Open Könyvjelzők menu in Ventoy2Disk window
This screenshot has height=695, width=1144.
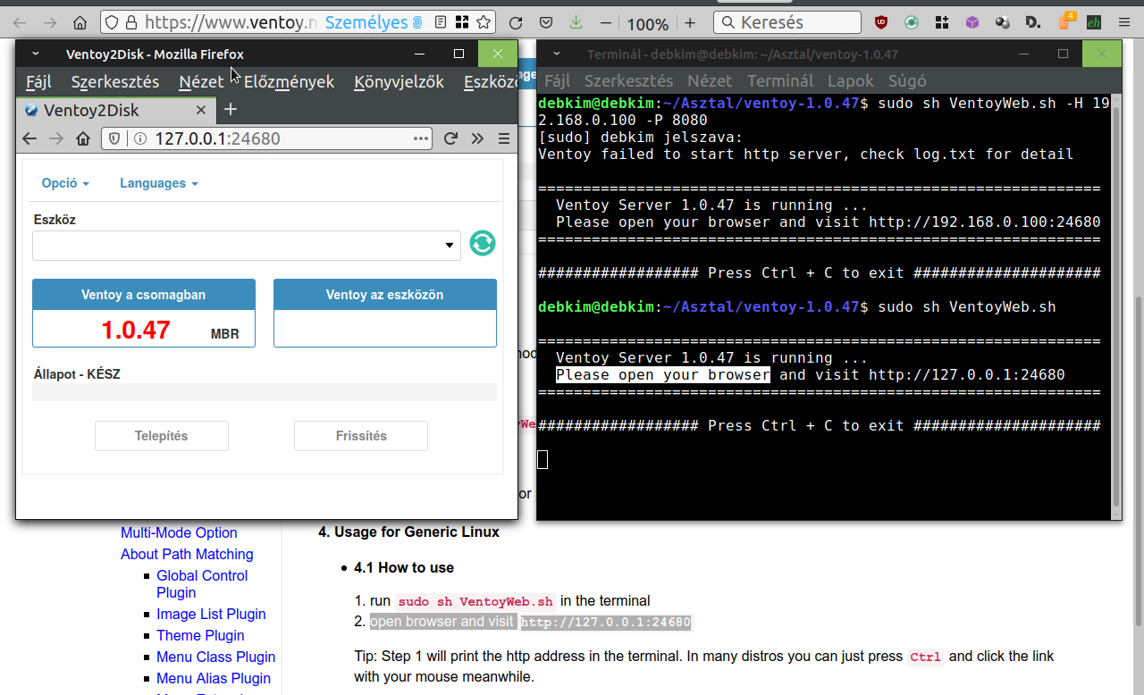pos(399,82)
